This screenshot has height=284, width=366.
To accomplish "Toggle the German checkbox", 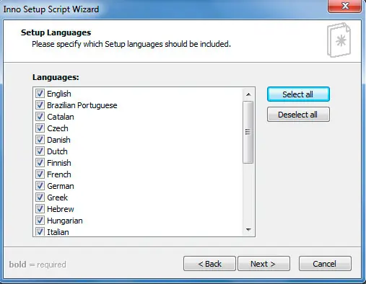I will coord(40,185).
